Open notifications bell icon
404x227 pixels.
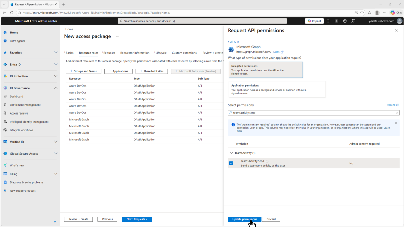click(x=328, y=21)
